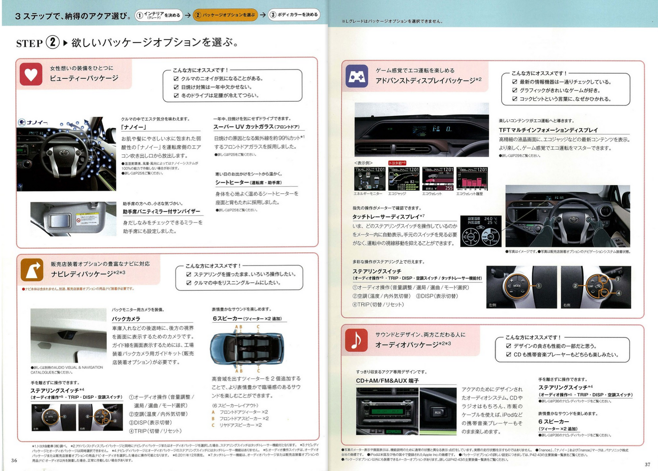The image size is (658, 471).
Task: Click the red music note Audio Package icon
Action: pyautogui.click(x=356, y=340)
